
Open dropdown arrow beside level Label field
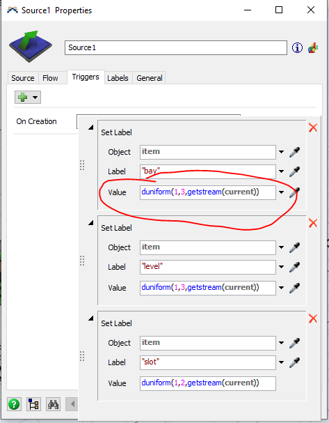click(281, 267)
